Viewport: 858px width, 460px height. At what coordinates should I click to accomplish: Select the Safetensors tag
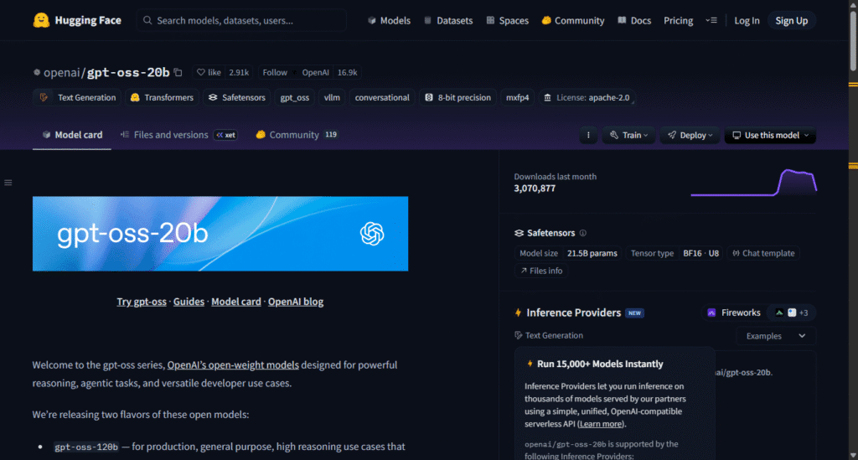click(237, 97)
